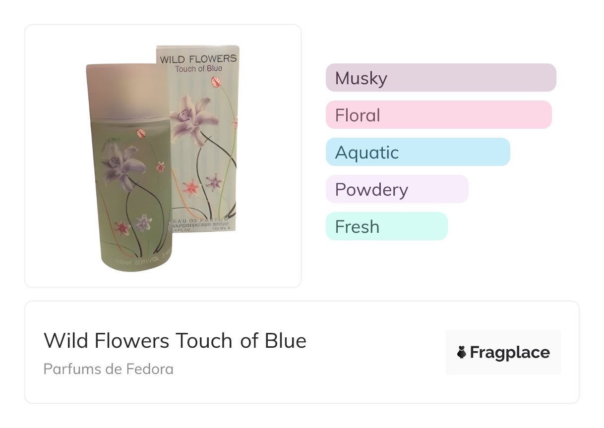Screen dimensions: 604x428
Task: Select the Floral accord bar
Action: click(x=438, y=115)
